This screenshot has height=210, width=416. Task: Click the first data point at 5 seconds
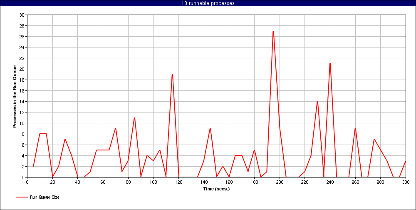point(33,166)
